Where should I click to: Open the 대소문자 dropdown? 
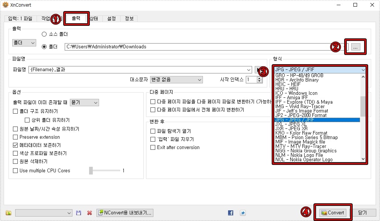pyautogui.click(x=176, y=80)
